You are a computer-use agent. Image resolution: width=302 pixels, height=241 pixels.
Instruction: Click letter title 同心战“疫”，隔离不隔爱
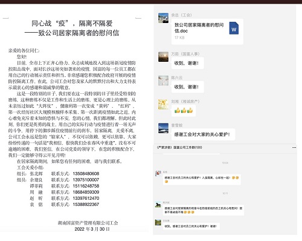[x=72, y=24]
